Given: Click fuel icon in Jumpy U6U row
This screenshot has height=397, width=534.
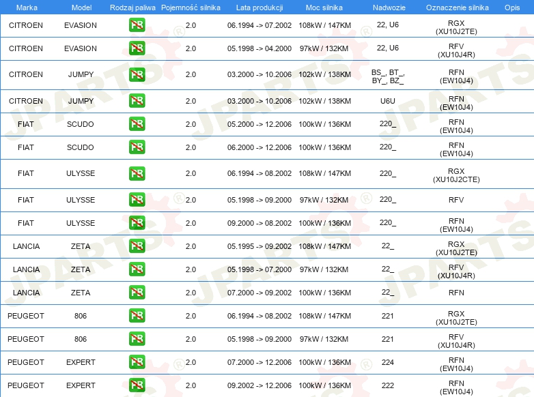Looking at the screenshot, I should (x=137, y=101).
